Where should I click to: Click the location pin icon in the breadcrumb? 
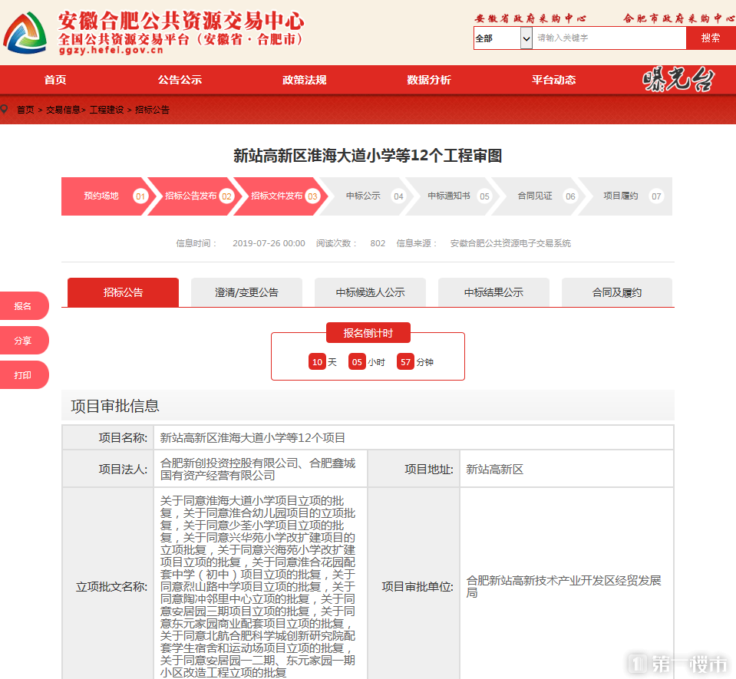coord(6,110)
